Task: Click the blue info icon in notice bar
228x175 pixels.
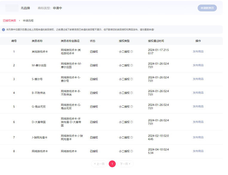Action: coord(4,30)
